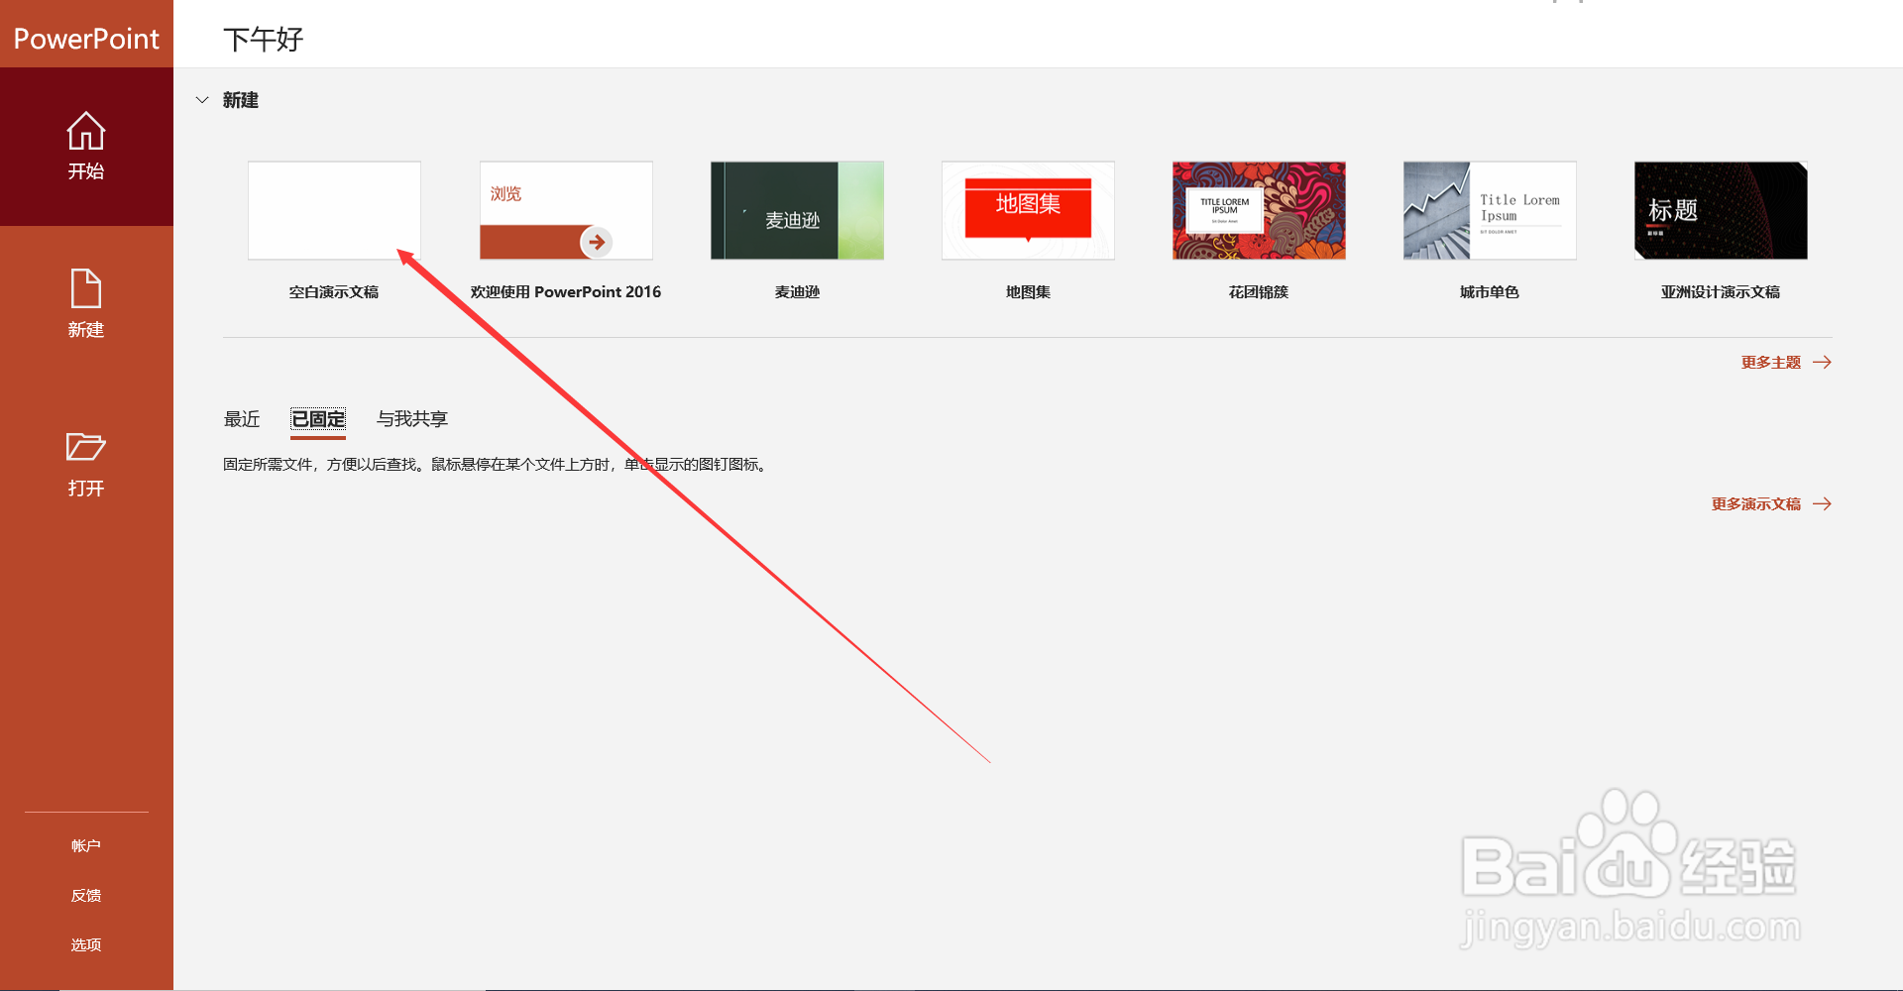Open 选项 in the sidebar

point(86,944)
